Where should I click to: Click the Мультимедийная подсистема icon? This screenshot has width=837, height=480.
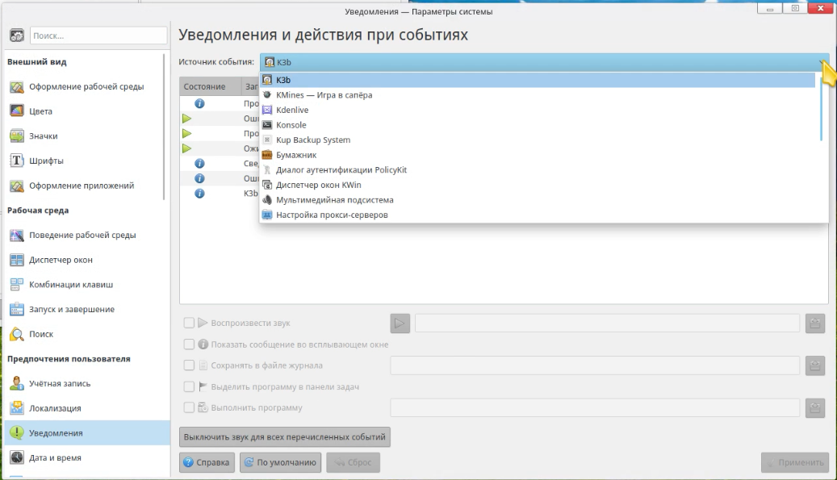coord(267,200)
